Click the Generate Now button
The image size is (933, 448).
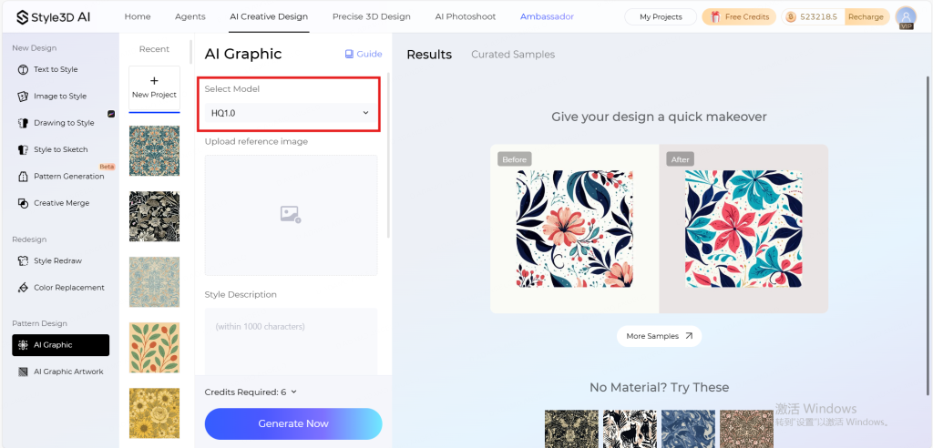pyautogui.click(x=293, y=423)
